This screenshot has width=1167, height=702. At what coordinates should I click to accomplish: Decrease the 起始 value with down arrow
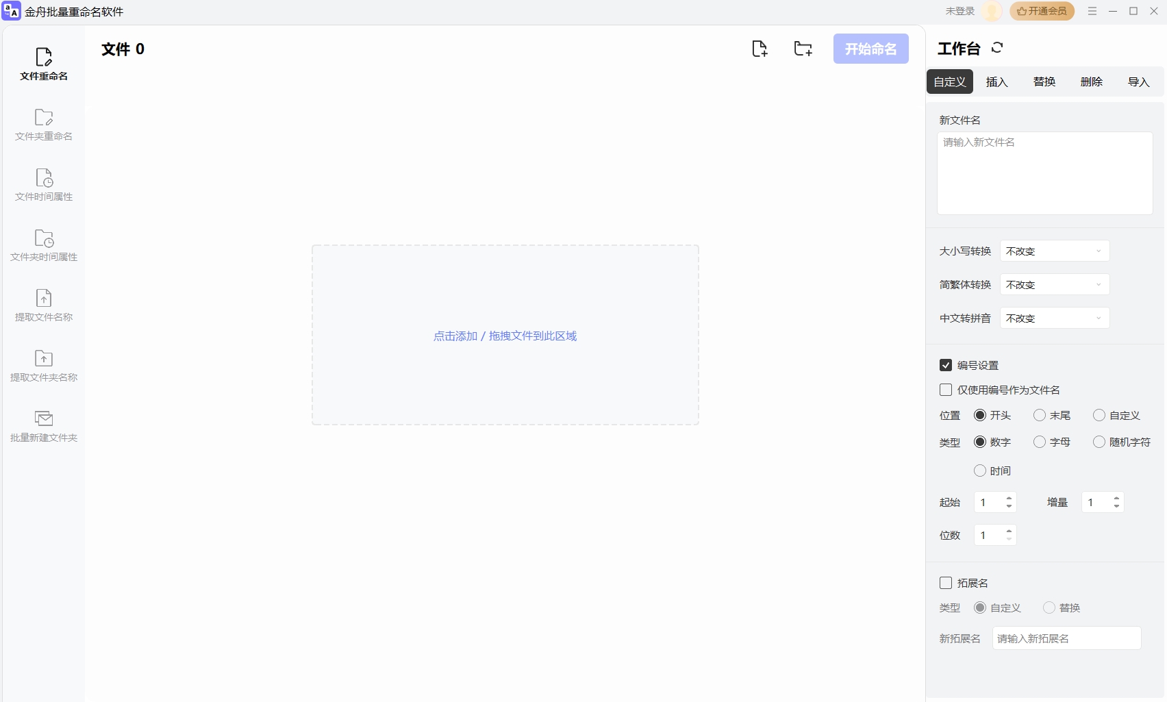coord(1009,506)
